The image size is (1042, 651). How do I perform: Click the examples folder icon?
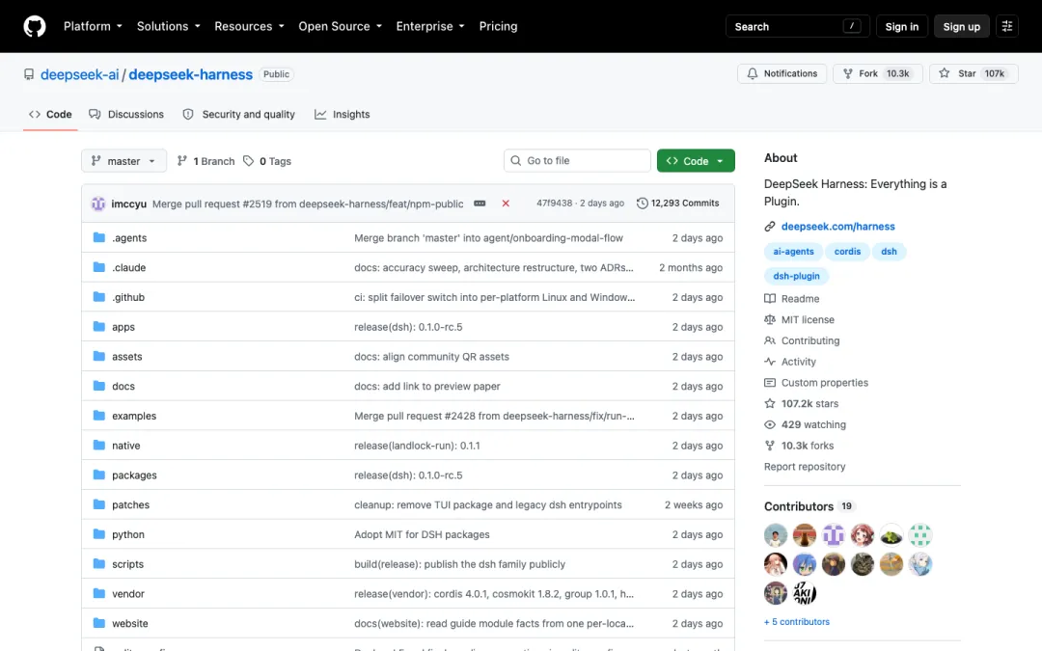point(99,416)
